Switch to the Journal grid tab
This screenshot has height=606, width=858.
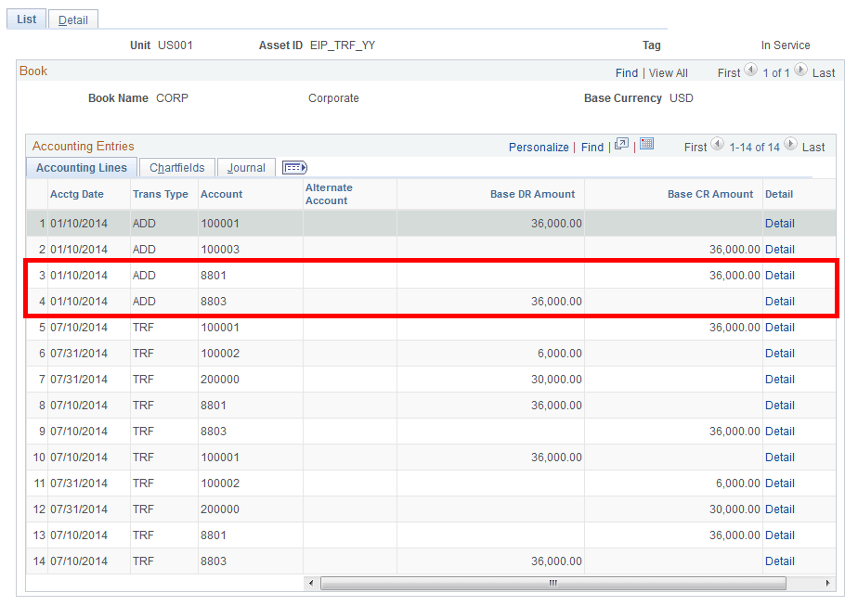(245, 168)
